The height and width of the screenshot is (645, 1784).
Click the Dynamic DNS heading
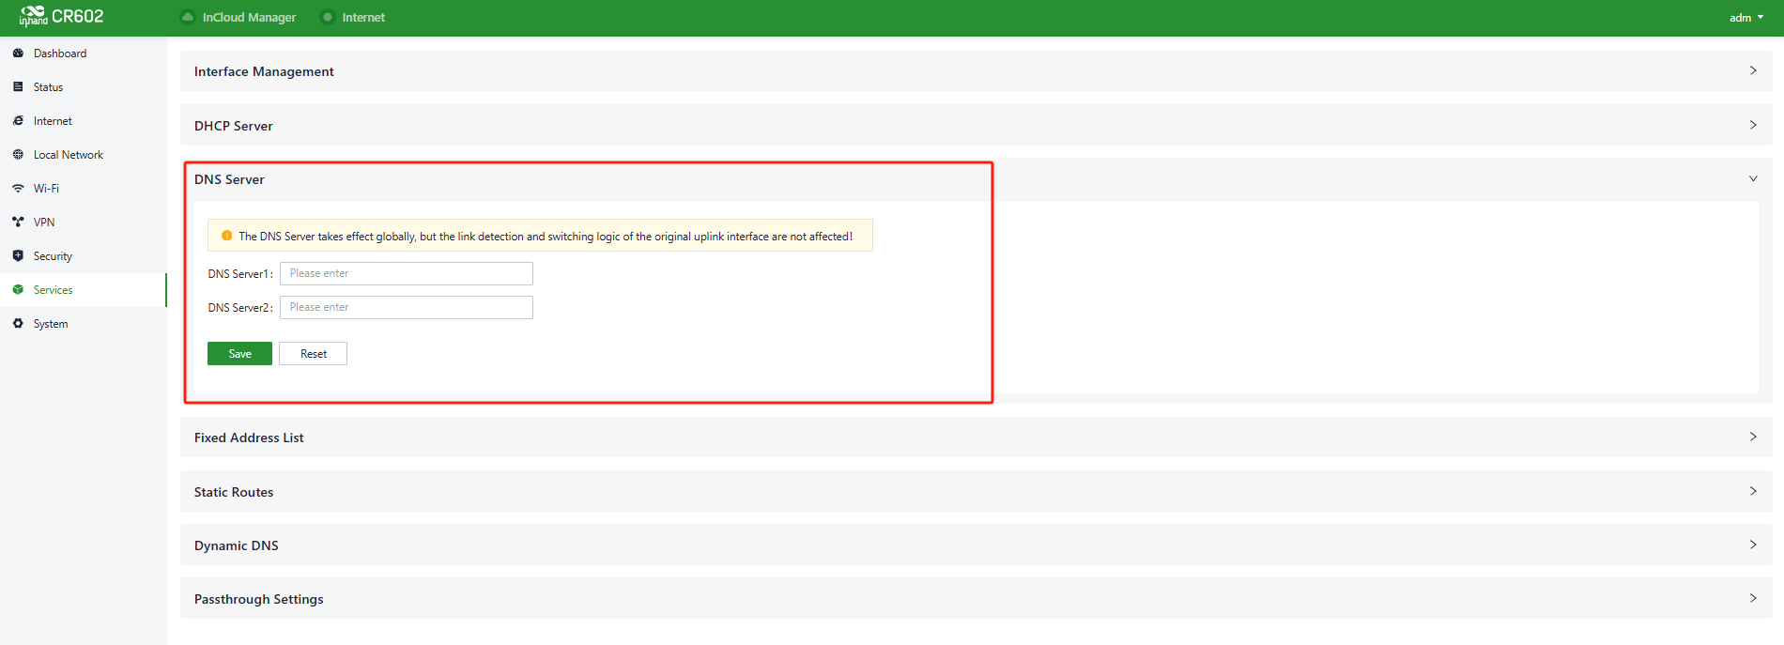(237, 545)
